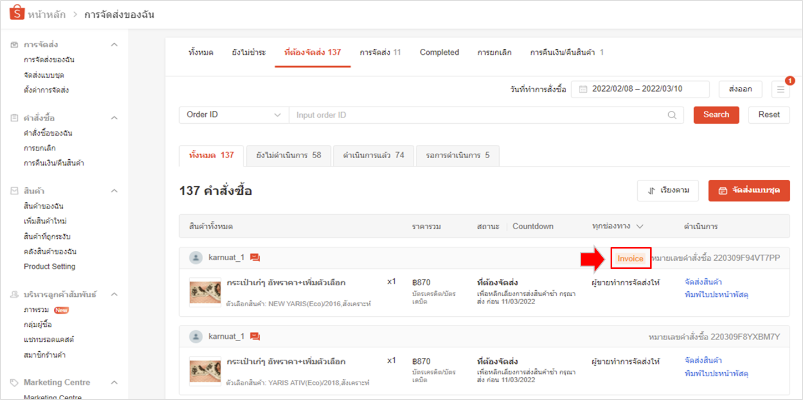The width and height of the screenshot is (803, 400).
Task: Click the search magnifier in the Order ID field
Action: click(672, 115)
